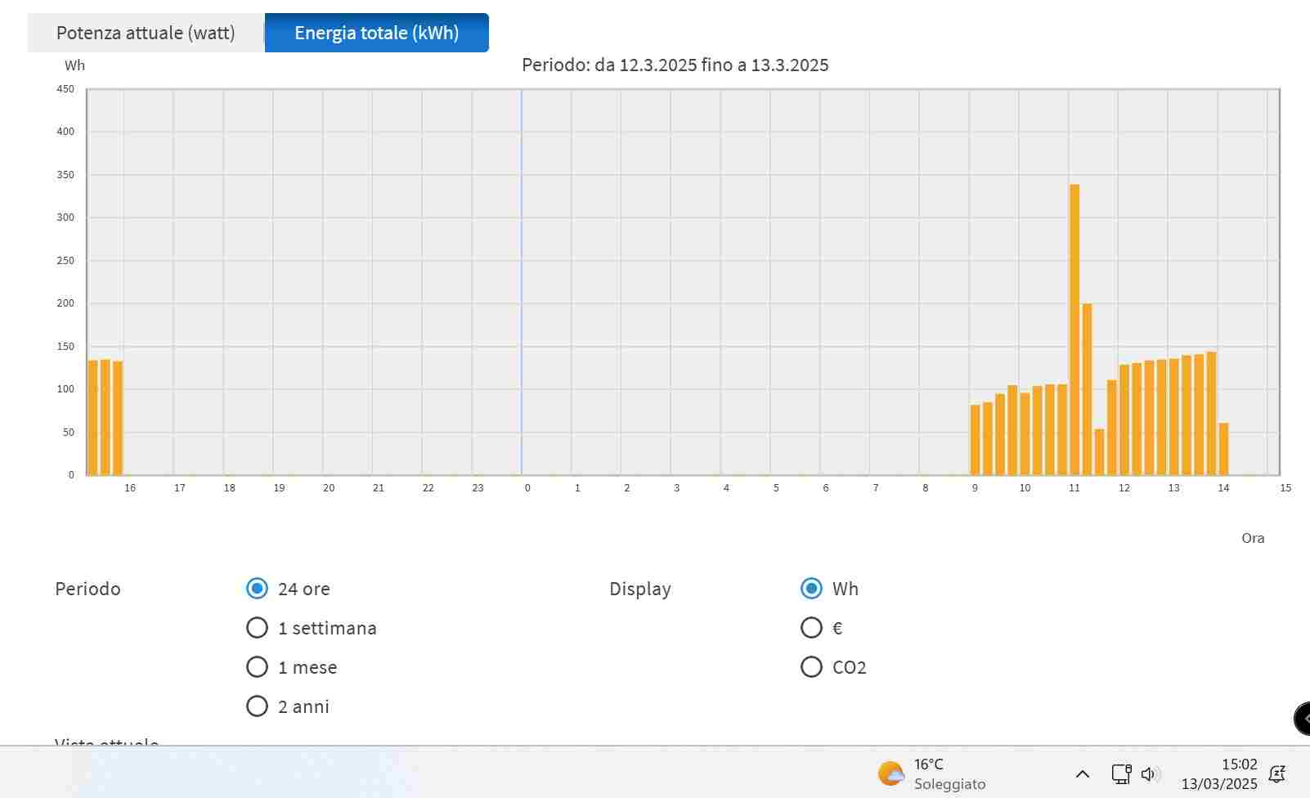This screenshot has width=1310, height=798.
Task: Choose the CO2 display option
Action: pos(811,667)
